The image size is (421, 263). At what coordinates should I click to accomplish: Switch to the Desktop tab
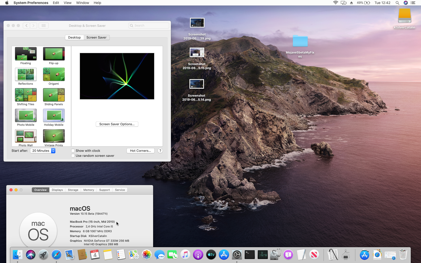click(x=74, y=37)
